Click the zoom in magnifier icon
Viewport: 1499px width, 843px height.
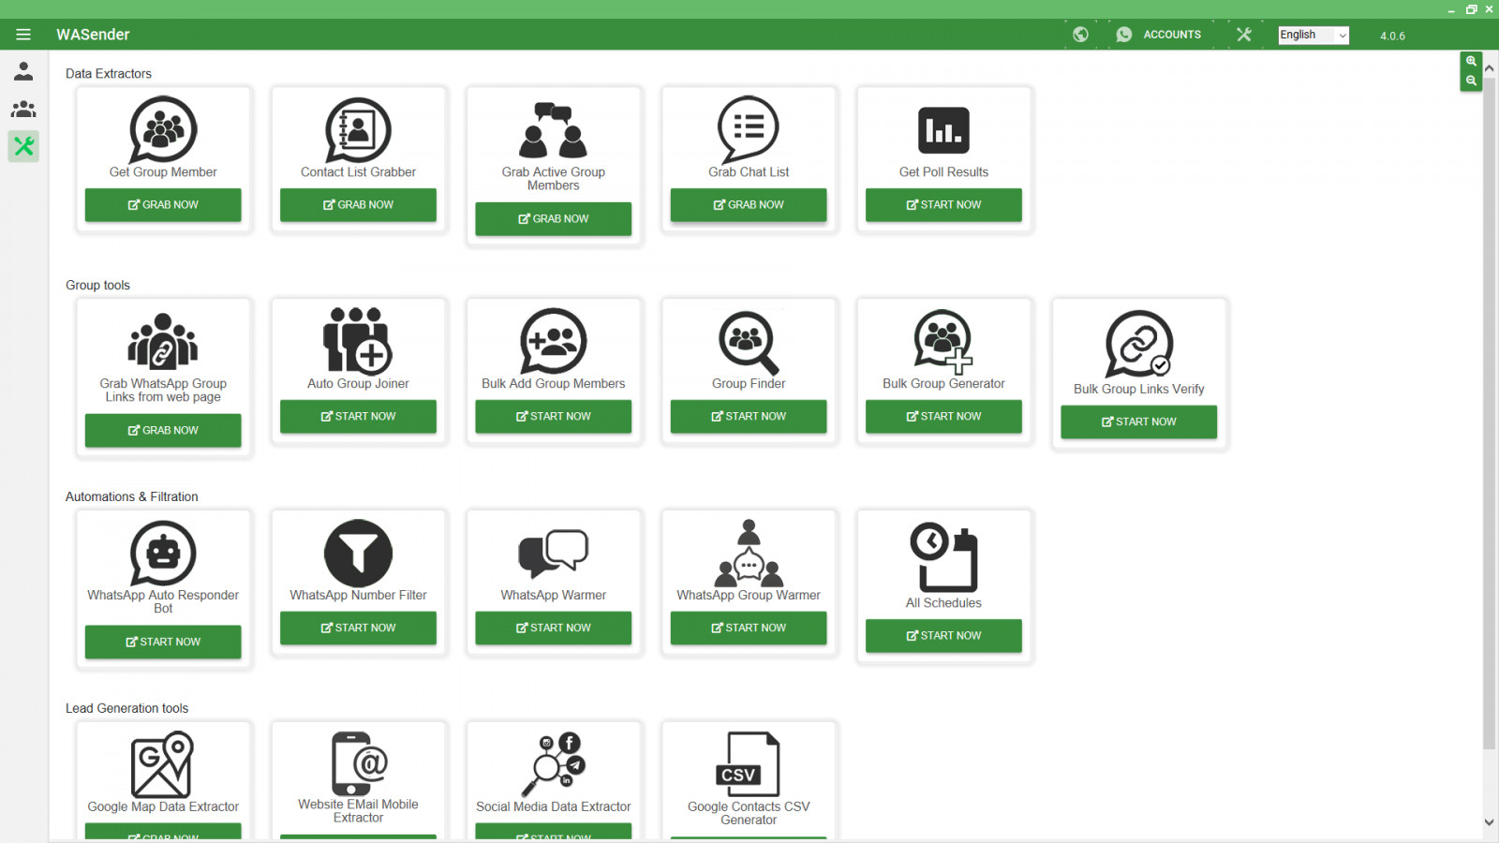[x=1471, y=61]
